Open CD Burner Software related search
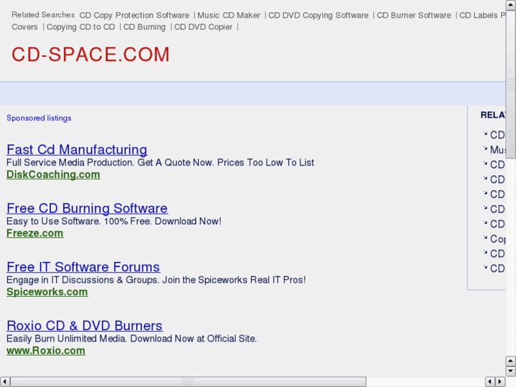 pyautogui.click(x=414, y=16)
